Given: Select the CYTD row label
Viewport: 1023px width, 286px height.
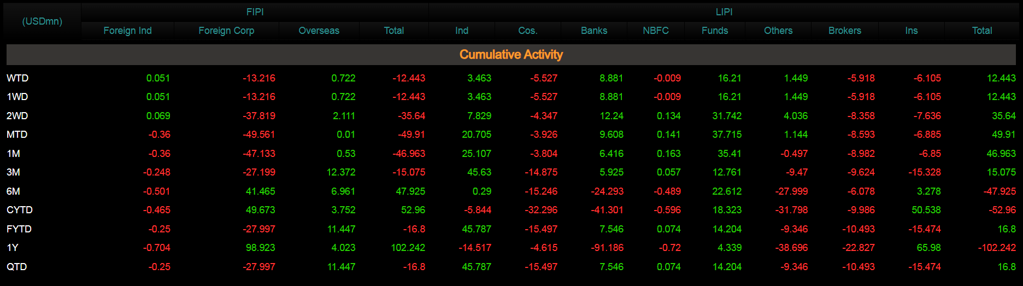Looking at the screenshot, I should (20, 210).
